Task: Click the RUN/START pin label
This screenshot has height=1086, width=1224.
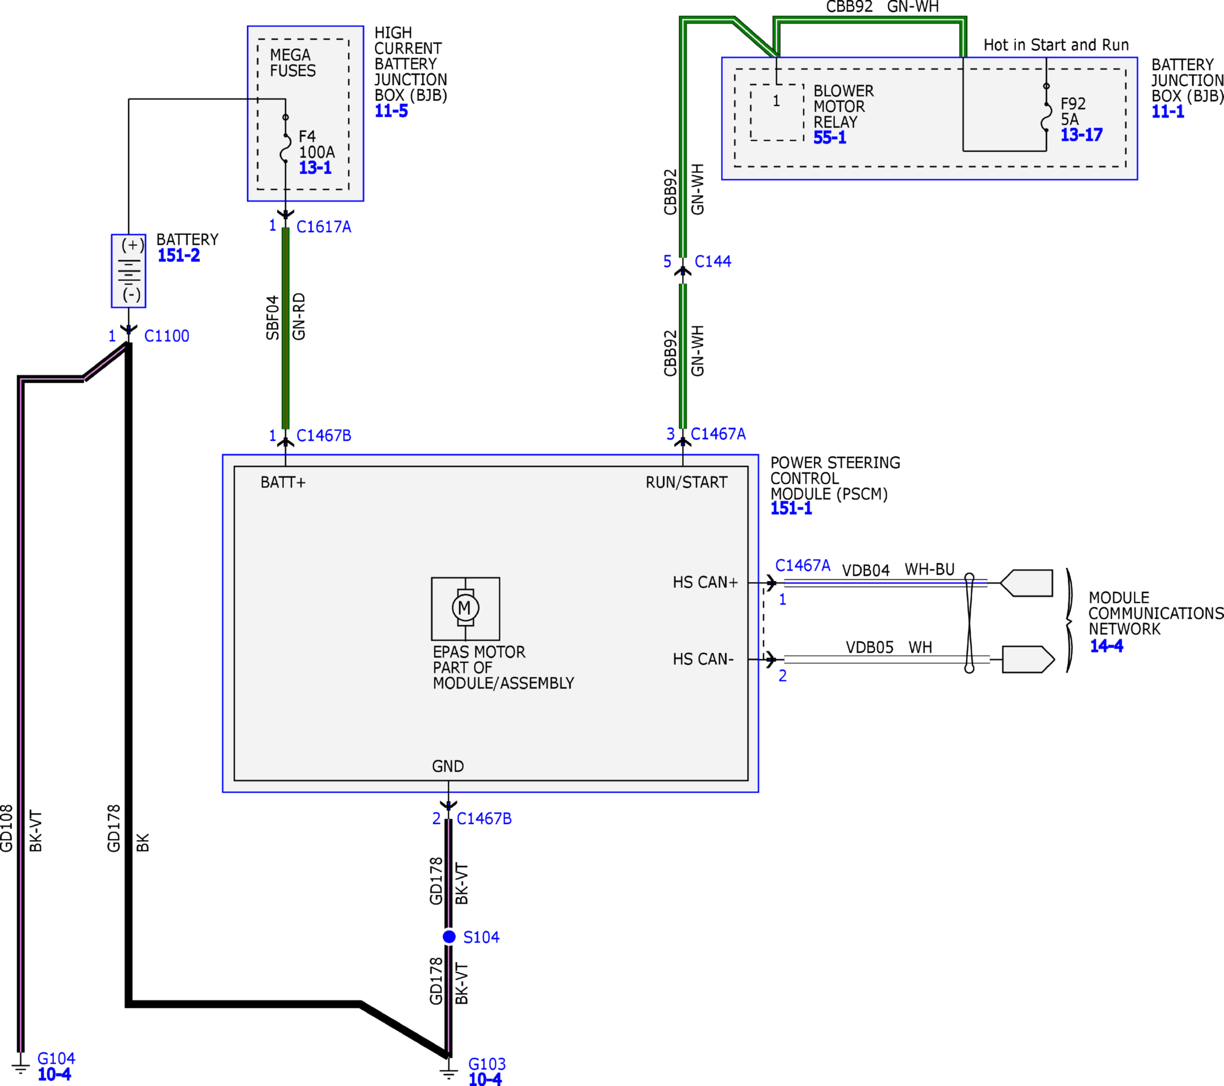Action: coord(686,483)
